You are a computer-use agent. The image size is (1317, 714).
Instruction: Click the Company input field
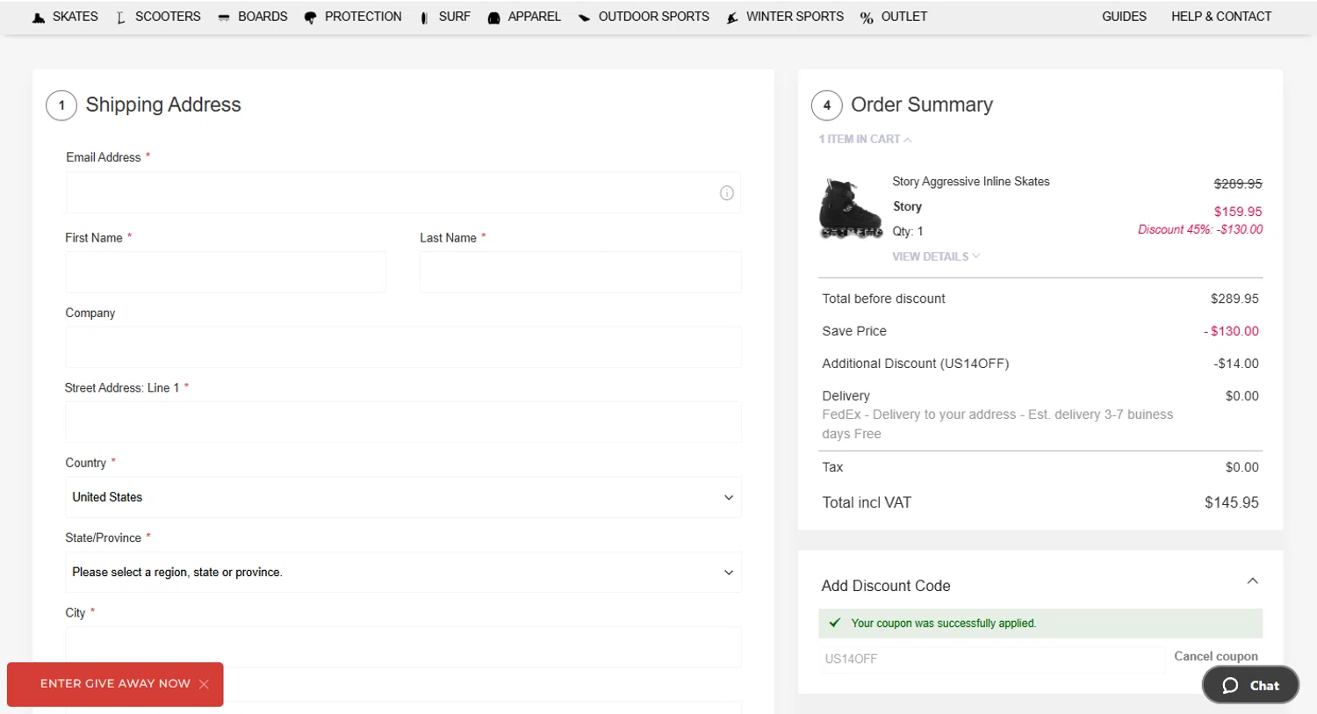pos(403,347)
